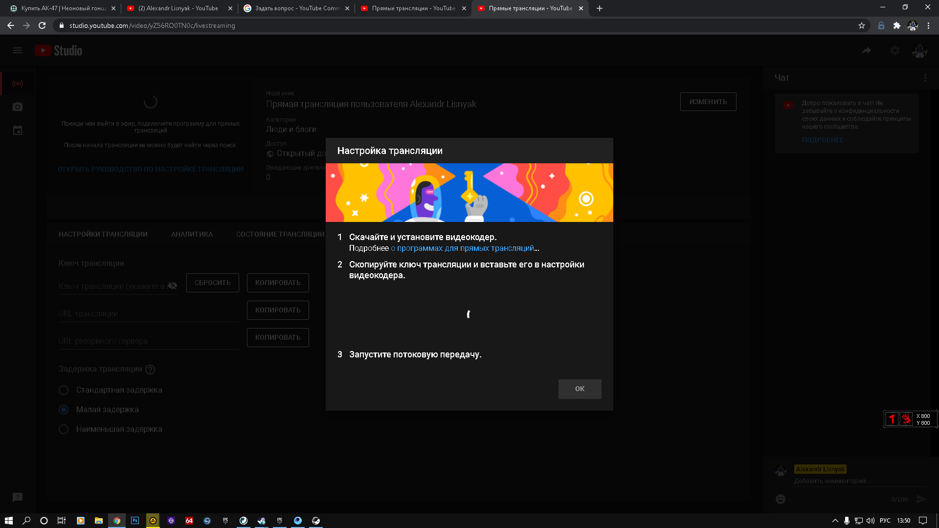Open File Explorer from the taskbar

click(99, 521)
